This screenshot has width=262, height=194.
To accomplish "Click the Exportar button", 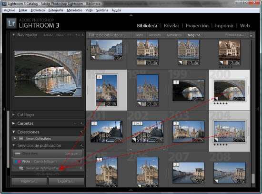I will [x=66, y=182].
